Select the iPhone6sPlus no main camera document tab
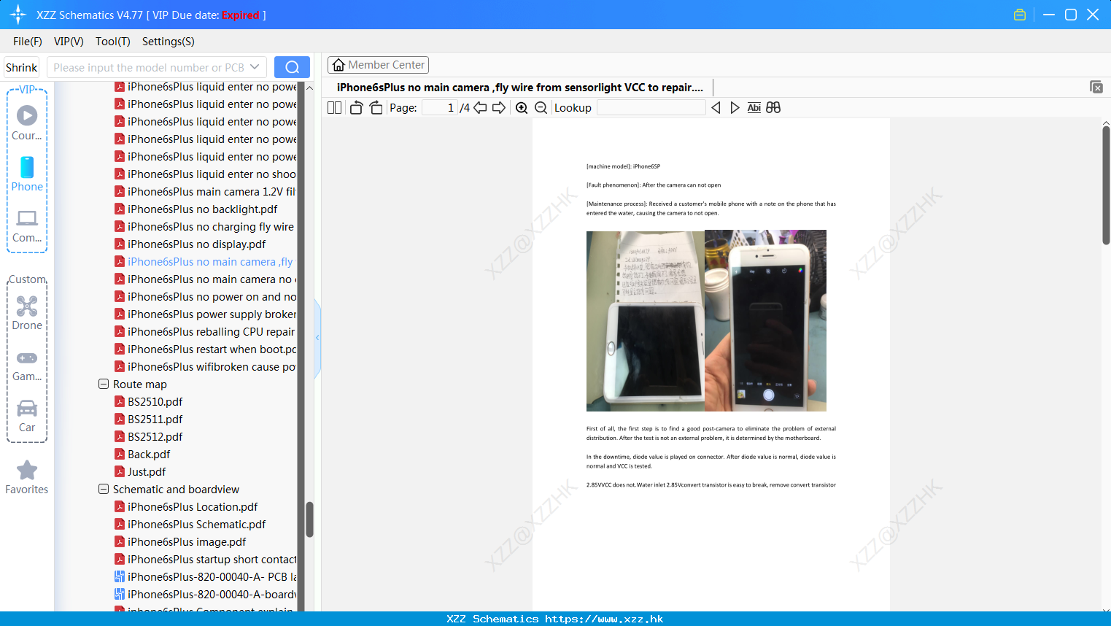 coord(520,88)
